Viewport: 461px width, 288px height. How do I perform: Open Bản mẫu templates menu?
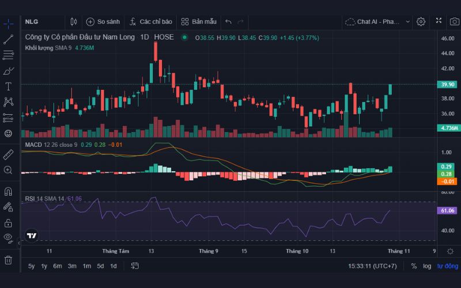[x=199, y=21]
